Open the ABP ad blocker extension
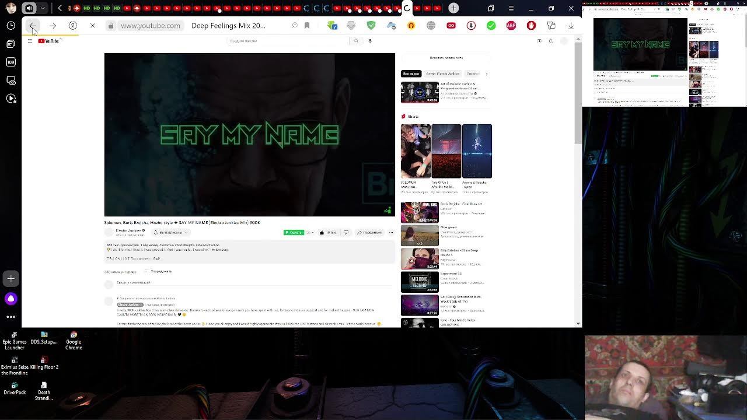The height and width of the screenshot is (420, 747). click(511, 26)
